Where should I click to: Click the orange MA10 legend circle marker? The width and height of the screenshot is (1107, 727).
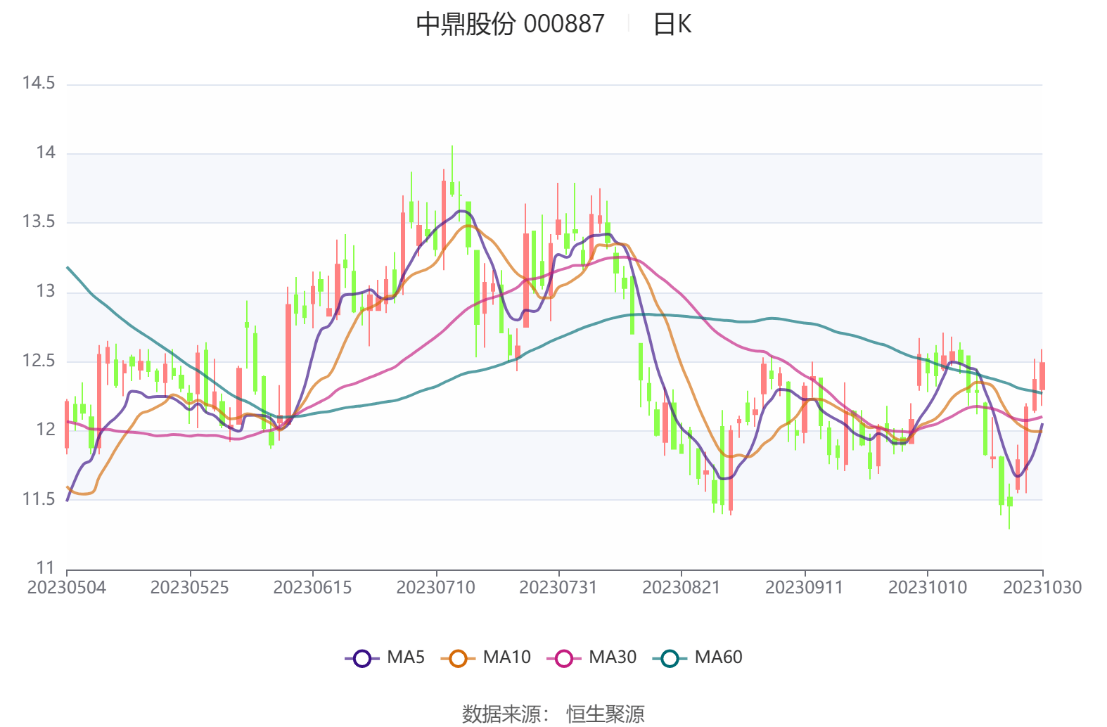458,658
